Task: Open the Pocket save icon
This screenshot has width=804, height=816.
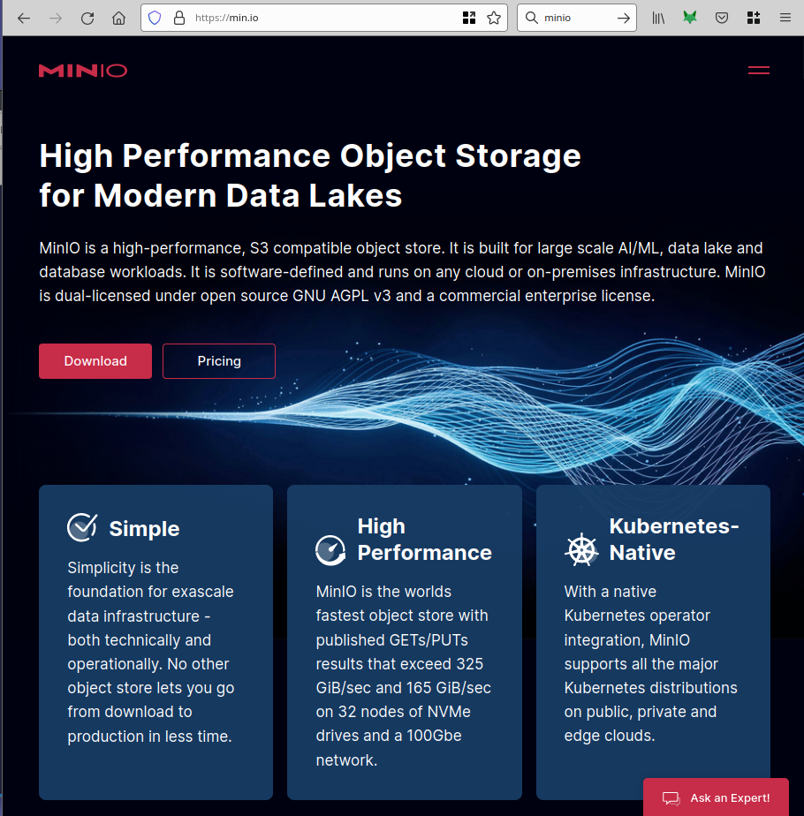Action: 722,18
